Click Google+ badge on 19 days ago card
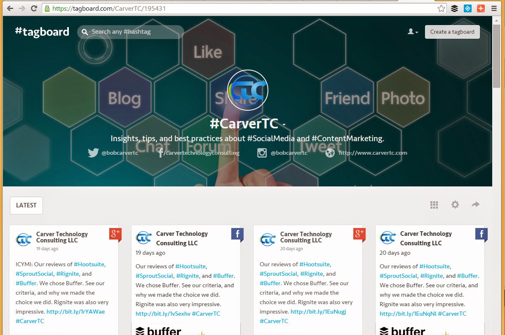 pyautogui.click(x=115, y=235)
